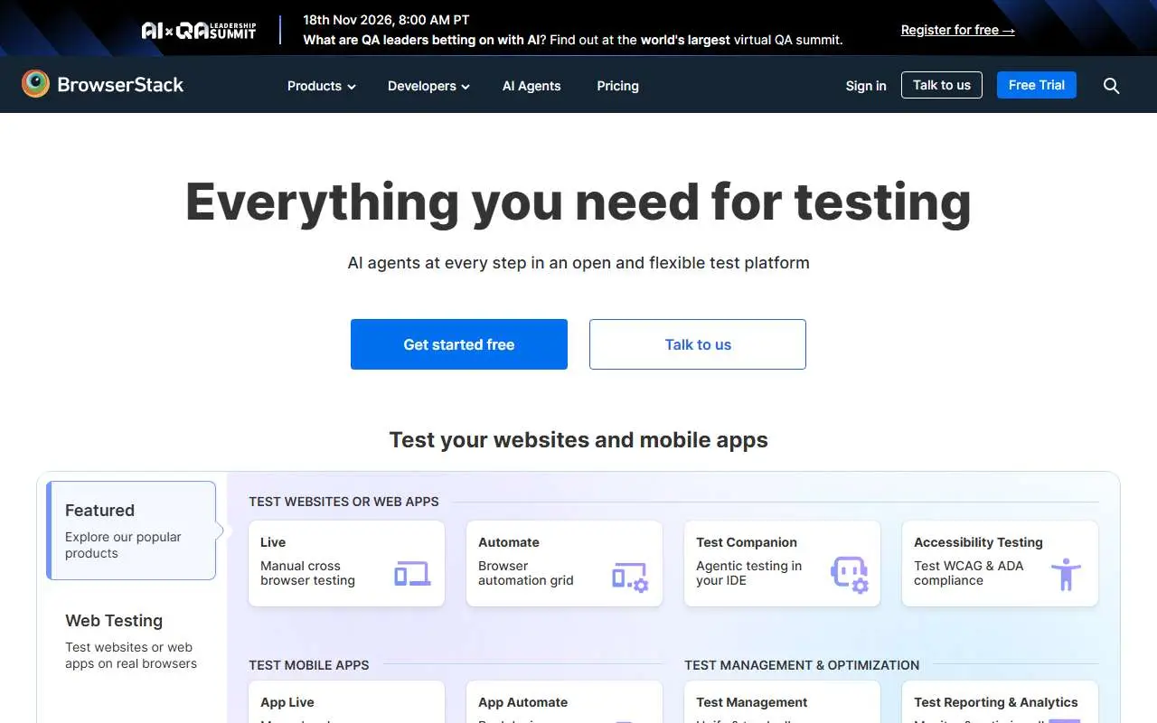The width and height of the screenshot is (1157, 723).
Task: Click the "Manual cross browser testing" description
Action: point(307,573)
